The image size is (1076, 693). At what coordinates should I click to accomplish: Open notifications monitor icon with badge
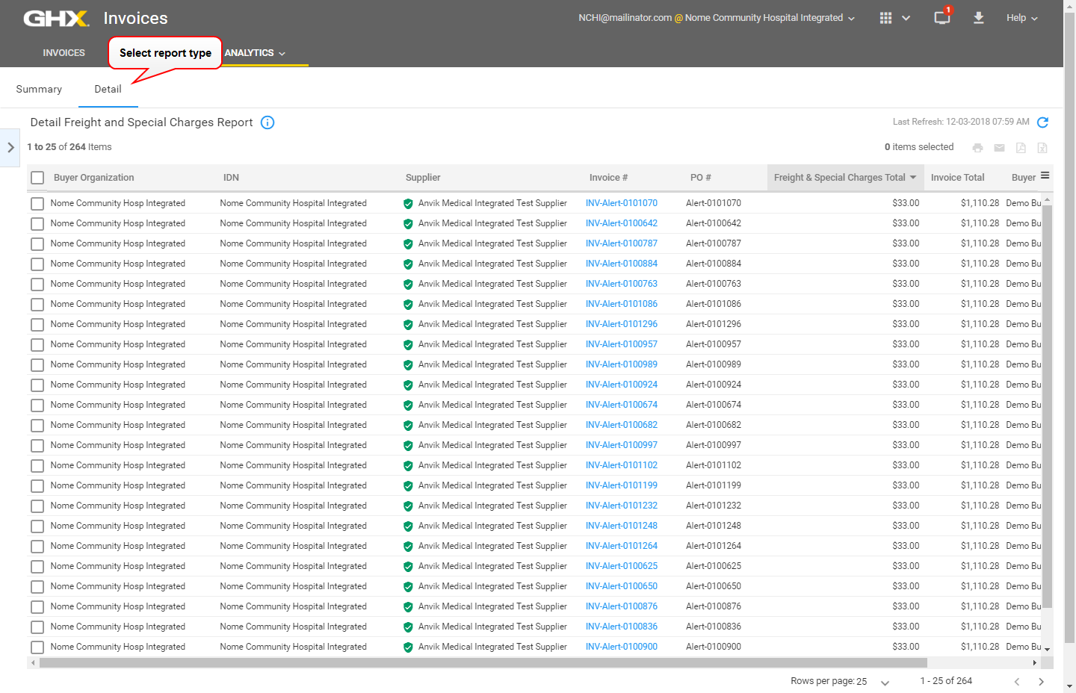[x=941, y=18]
